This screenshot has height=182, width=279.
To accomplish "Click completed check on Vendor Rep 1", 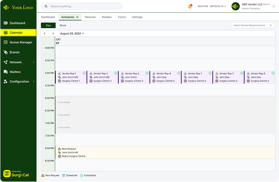I will (x=84, y=73).
